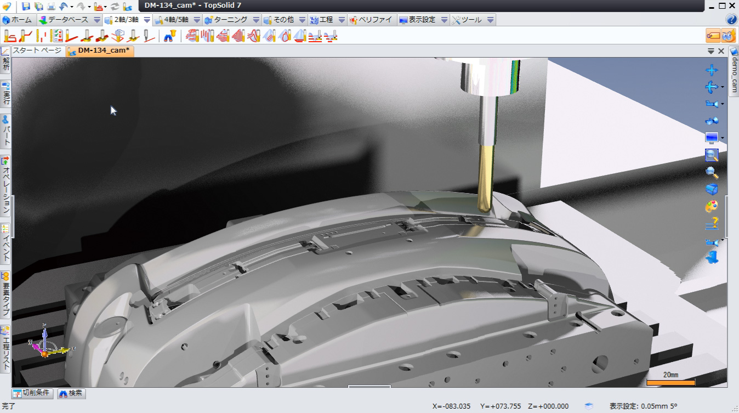Click the checklist machining icon in toolbar
The height and width of the screenshot is (413, 739).
56,36
